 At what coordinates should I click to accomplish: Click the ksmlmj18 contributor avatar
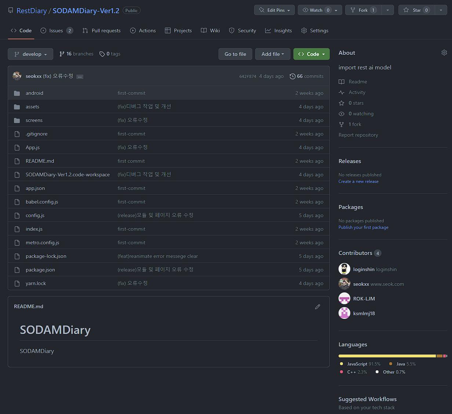[344, 313]
